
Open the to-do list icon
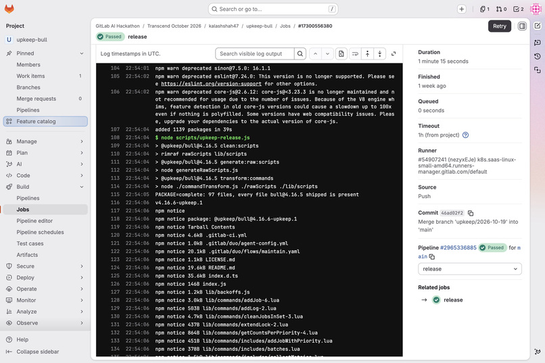(x=518, y=9)
